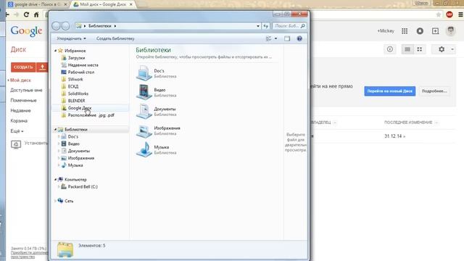Open the Документы library icon in main pane

click(x=144, y=111)
